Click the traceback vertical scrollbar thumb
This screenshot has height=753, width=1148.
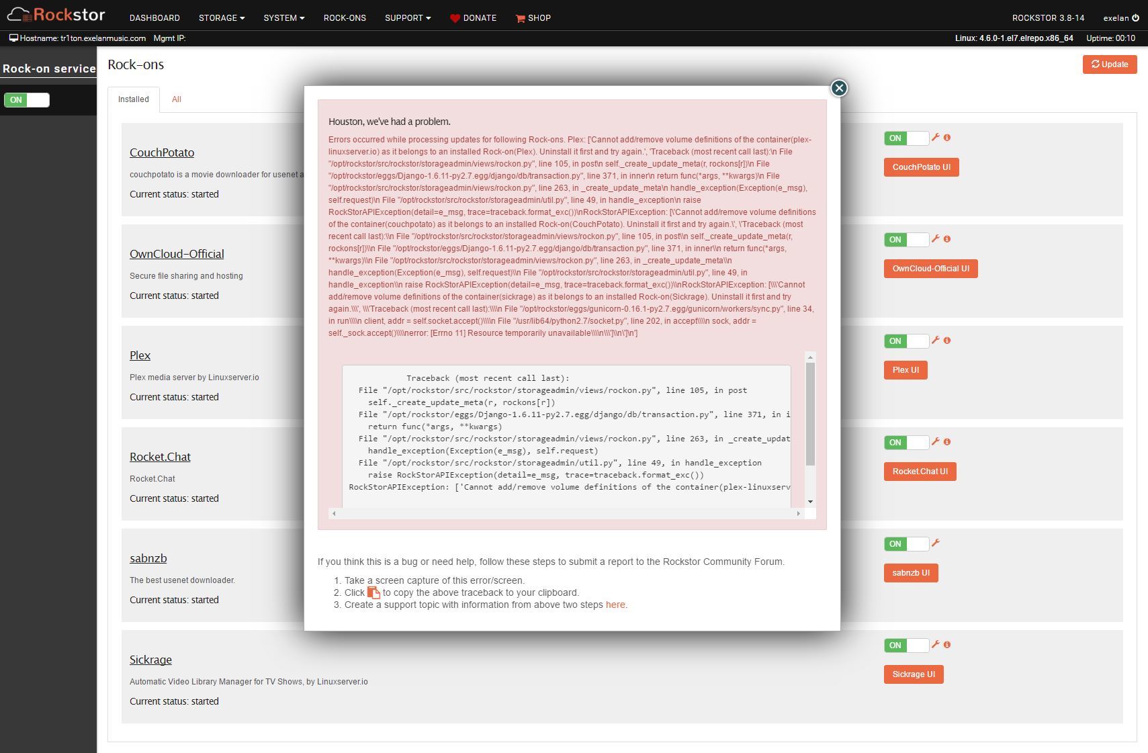click(x=810, y=414)
